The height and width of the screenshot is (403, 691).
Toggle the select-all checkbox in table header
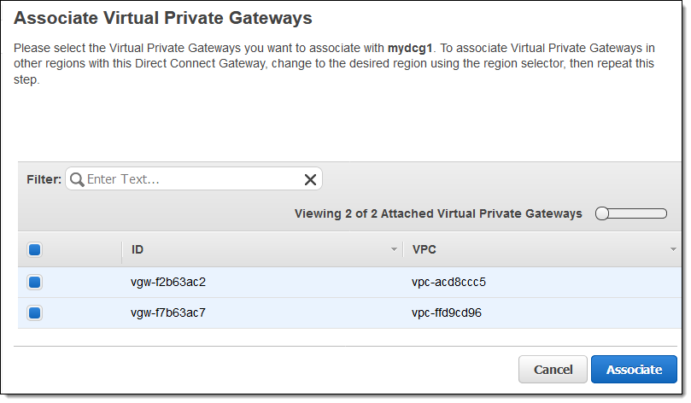(35, 250)
